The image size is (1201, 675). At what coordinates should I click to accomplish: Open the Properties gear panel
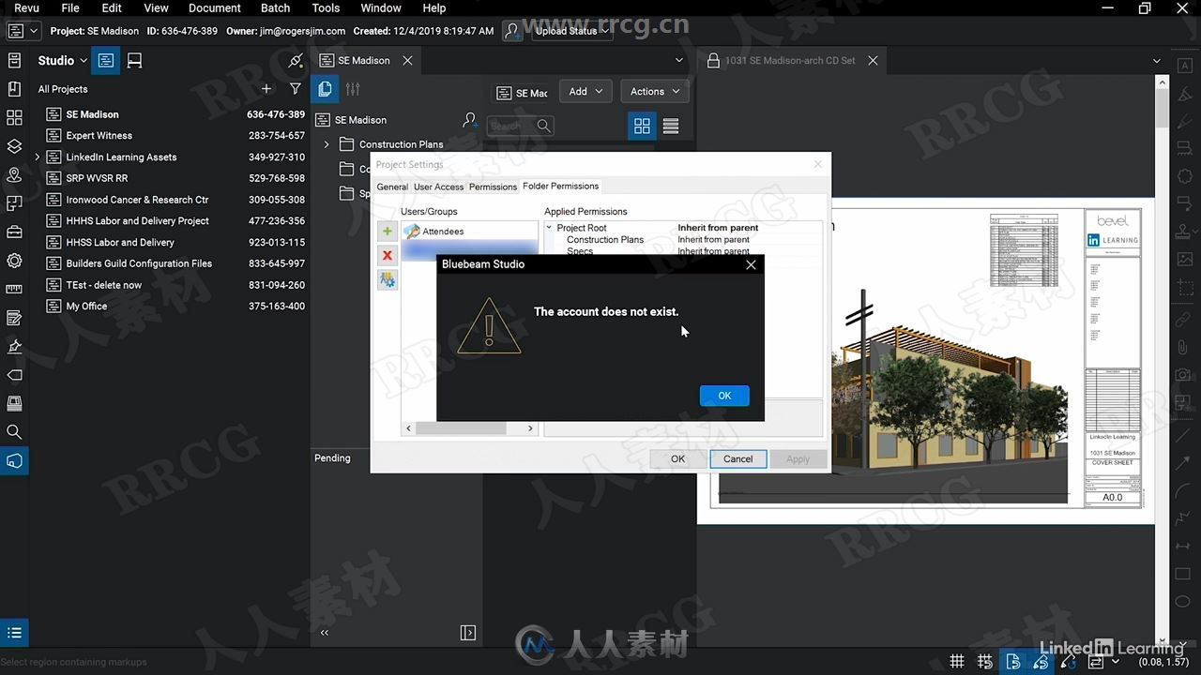14,261
